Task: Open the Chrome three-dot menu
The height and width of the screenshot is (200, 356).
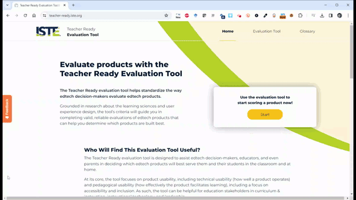Action: (x=348, y=16)
